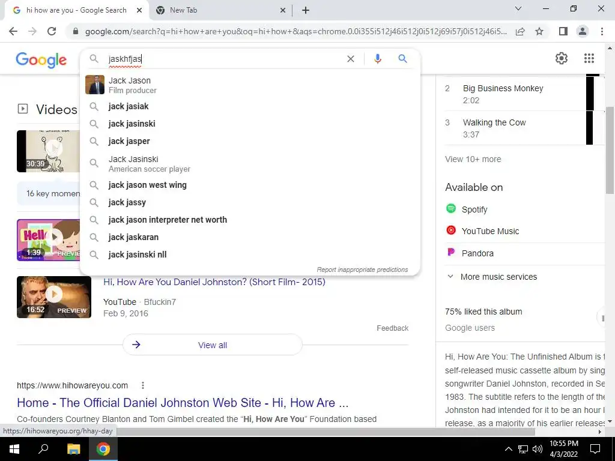Click the Spotify service icon
Screen dimensions: 615x461
(451, 208)
